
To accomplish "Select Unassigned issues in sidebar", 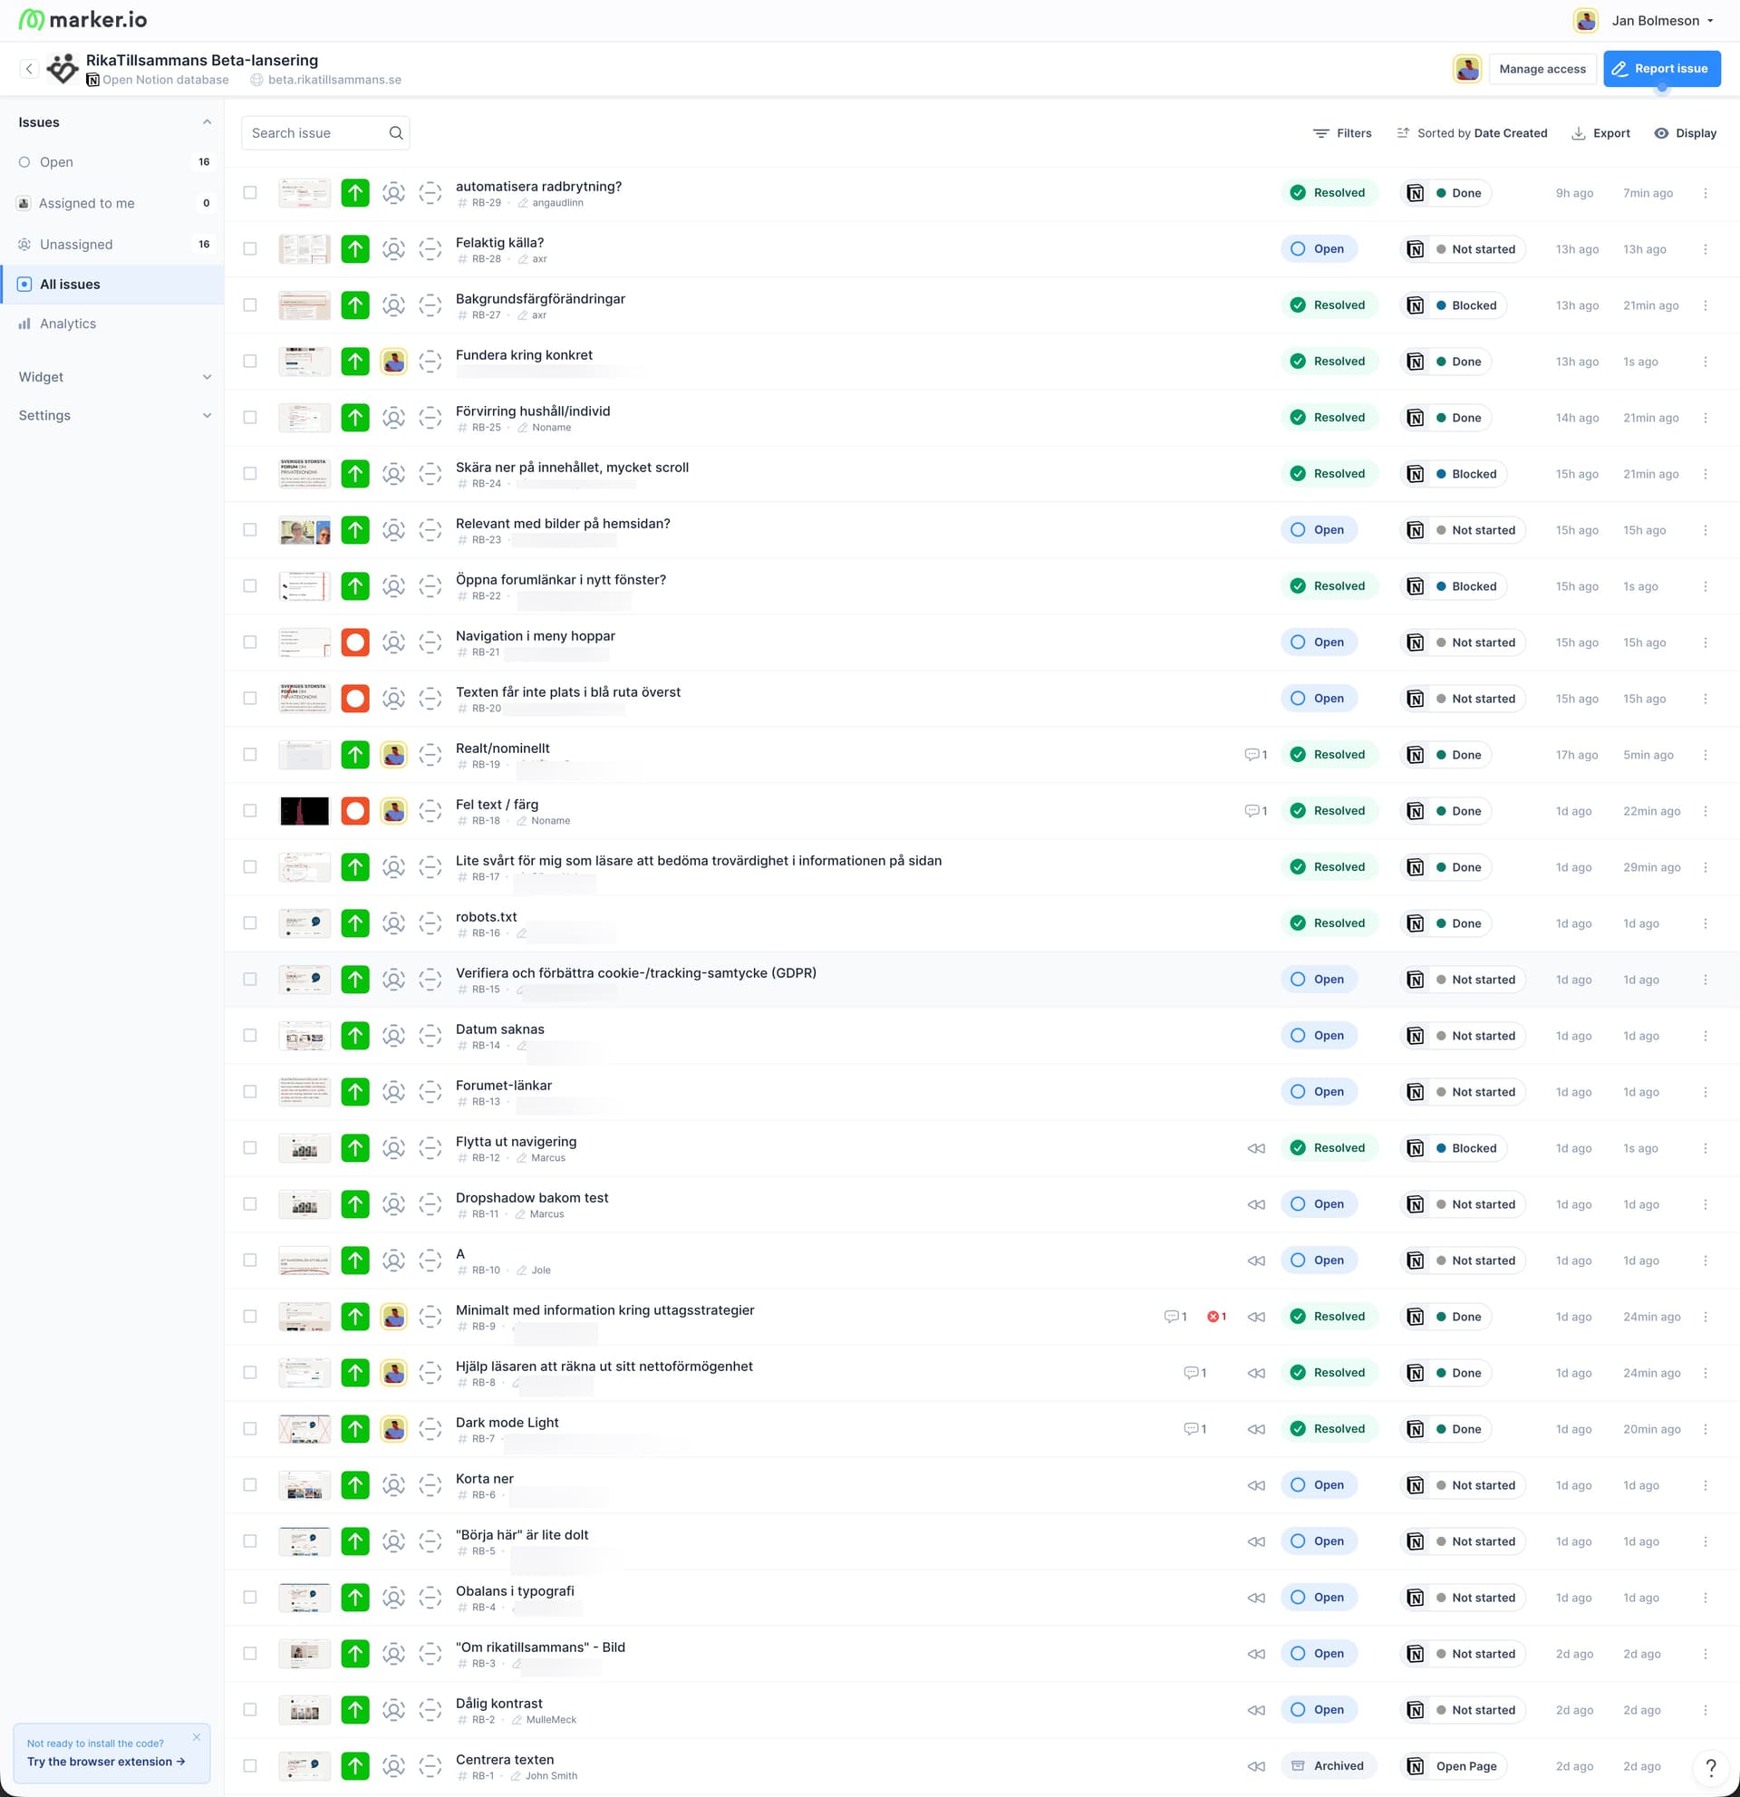I will [76, 244].
